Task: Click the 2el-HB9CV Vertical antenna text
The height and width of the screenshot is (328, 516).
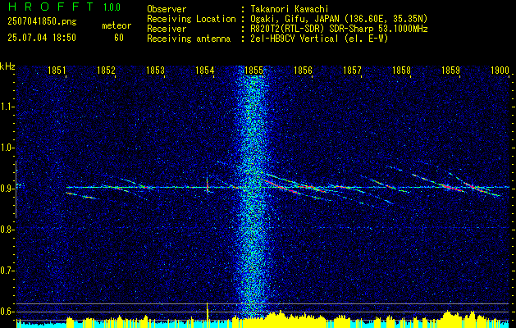Action: pos(317,39)
